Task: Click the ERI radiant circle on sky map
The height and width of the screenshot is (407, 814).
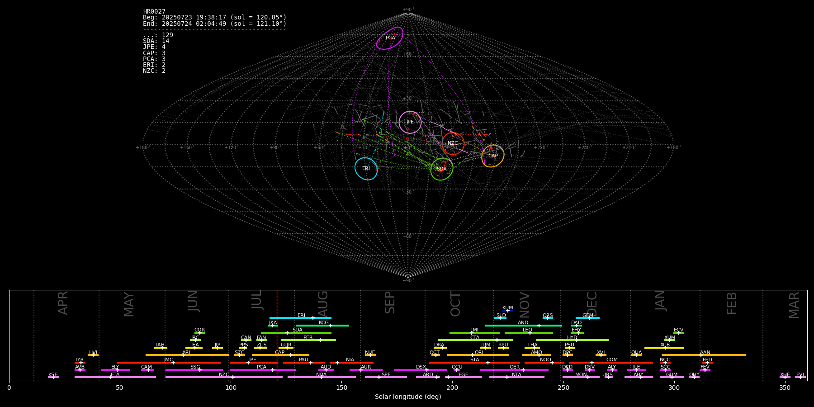Action: click(366, 169)
